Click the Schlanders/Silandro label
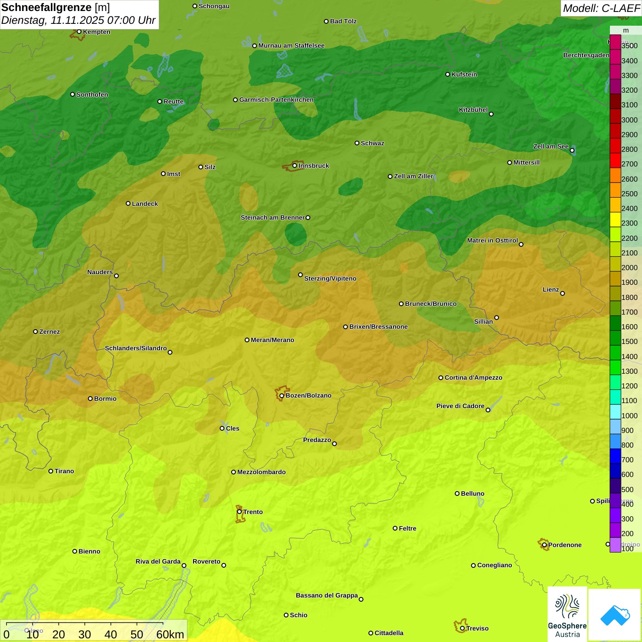Image resolution: width=642 pixels, height=642 pixels. coord(136,348)
